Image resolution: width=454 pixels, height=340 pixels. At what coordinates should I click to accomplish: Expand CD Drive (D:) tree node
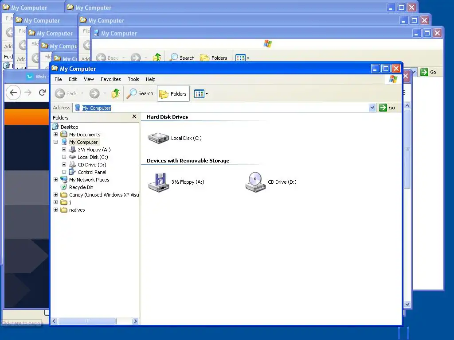click(64, 165)
